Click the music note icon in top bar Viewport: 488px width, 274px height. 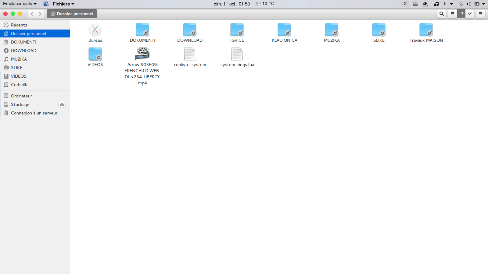pyautogui.click(x=436, y=4)
